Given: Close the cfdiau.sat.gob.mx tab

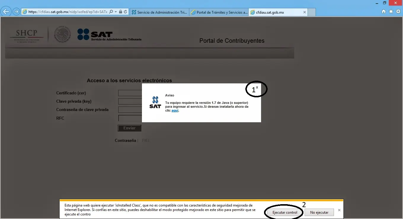Looking at the screenshot, I should [304, 12].
